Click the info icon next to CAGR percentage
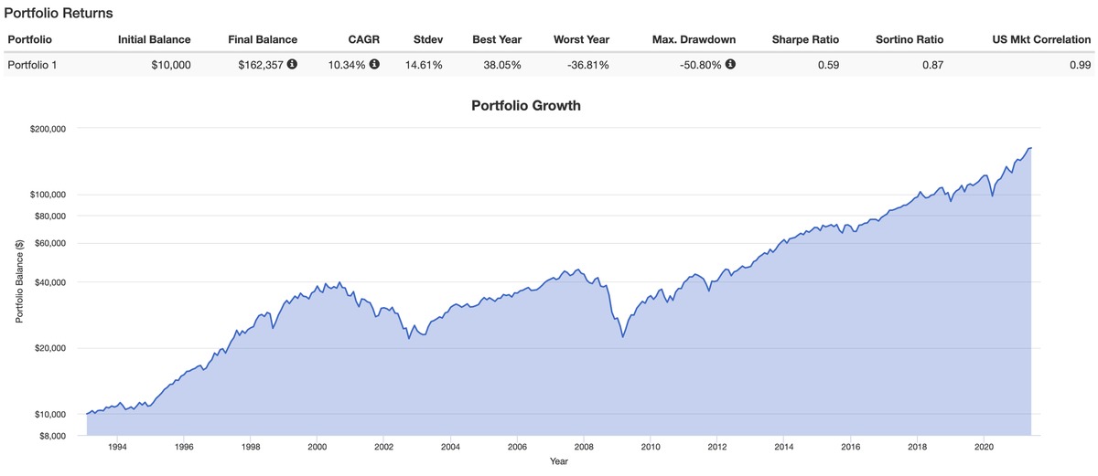The image size is (1098, 476). coord(374,65)
